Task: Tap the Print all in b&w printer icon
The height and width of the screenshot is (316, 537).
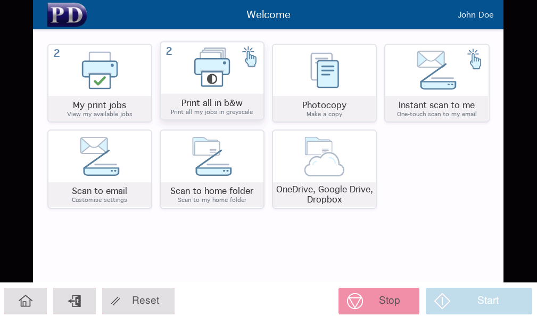Action: coord(212,68)
